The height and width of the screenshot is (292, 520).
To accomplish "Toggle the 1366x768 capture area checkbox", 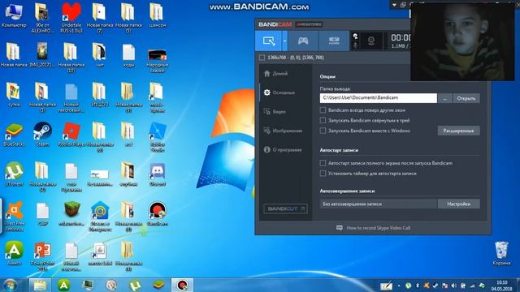I will click(262, 58).
